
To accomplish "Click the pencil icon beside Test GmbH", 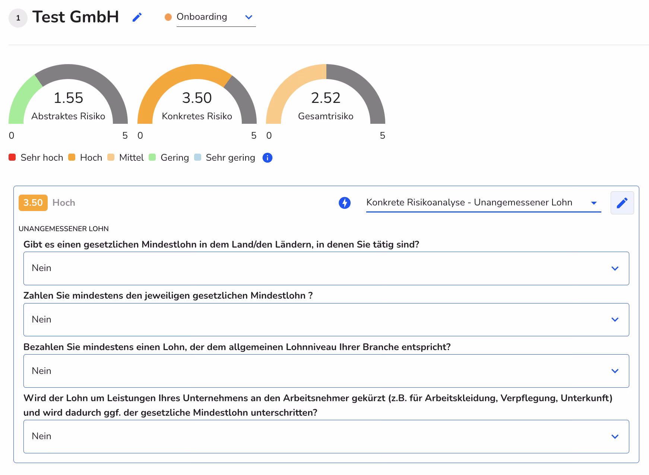I will point(137,17).
